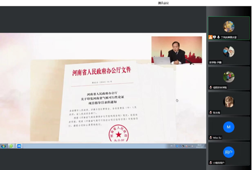
Task: Select the blue 用户 avatar participant
Action: click(229, 152)
